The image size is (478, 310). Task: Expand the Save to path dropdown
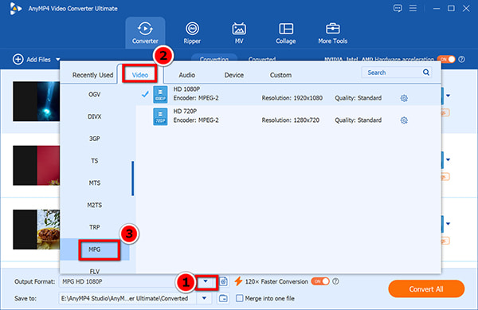(204, 298)
